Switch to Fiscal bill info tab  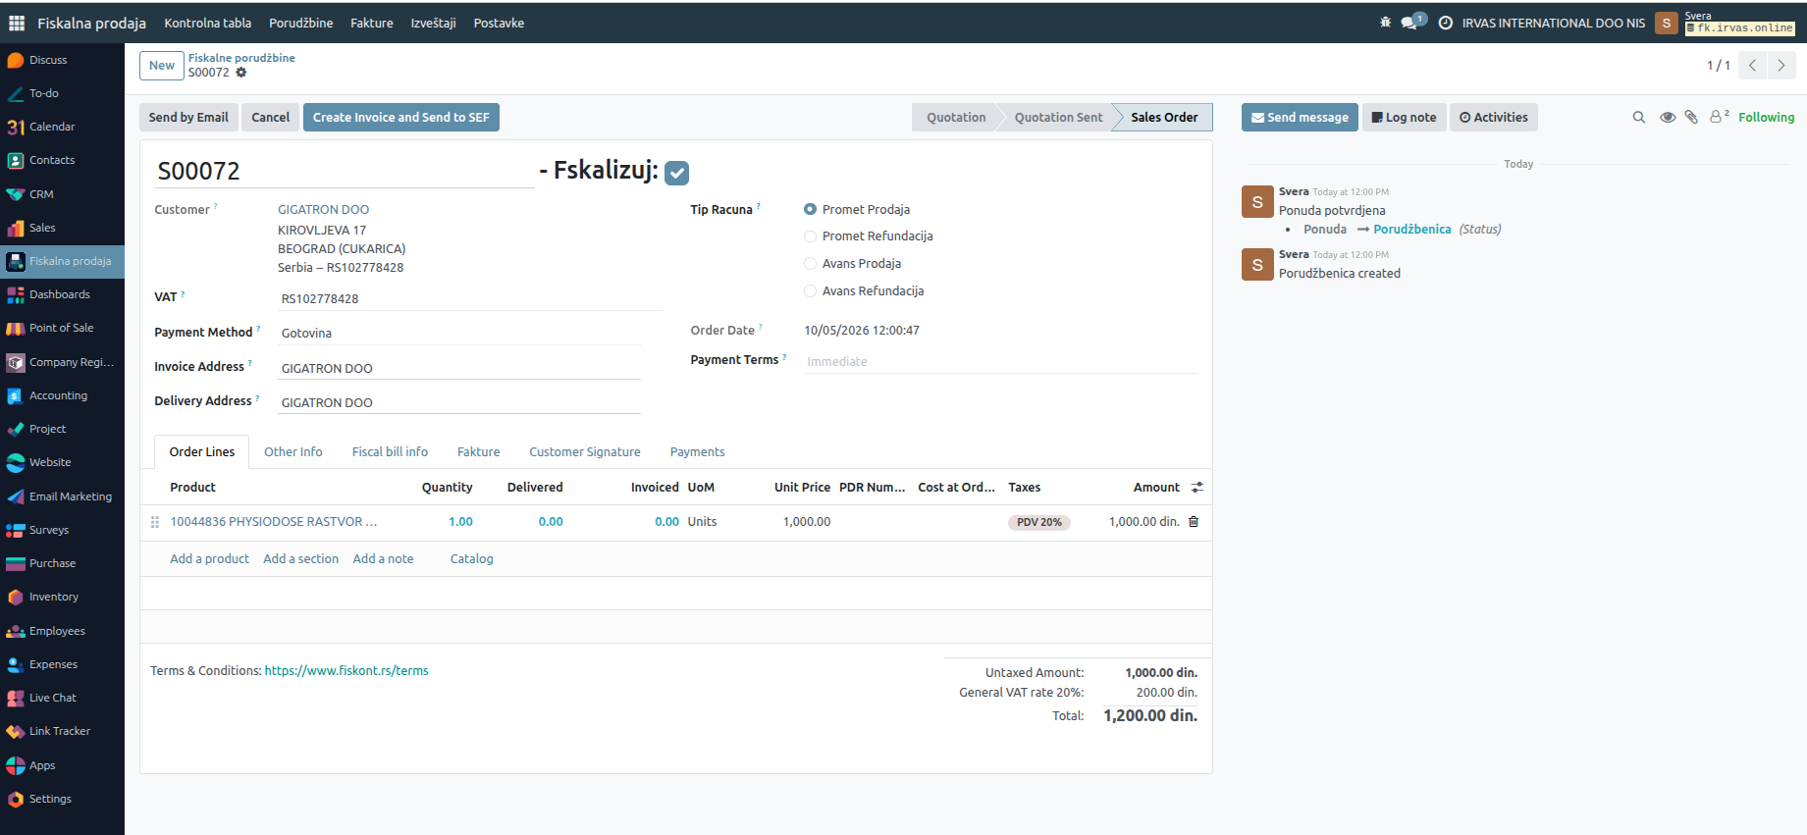pos(390,452)
